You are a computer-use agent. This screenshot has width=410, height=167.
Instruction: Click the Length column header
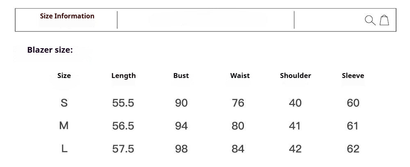coord(123,76)
